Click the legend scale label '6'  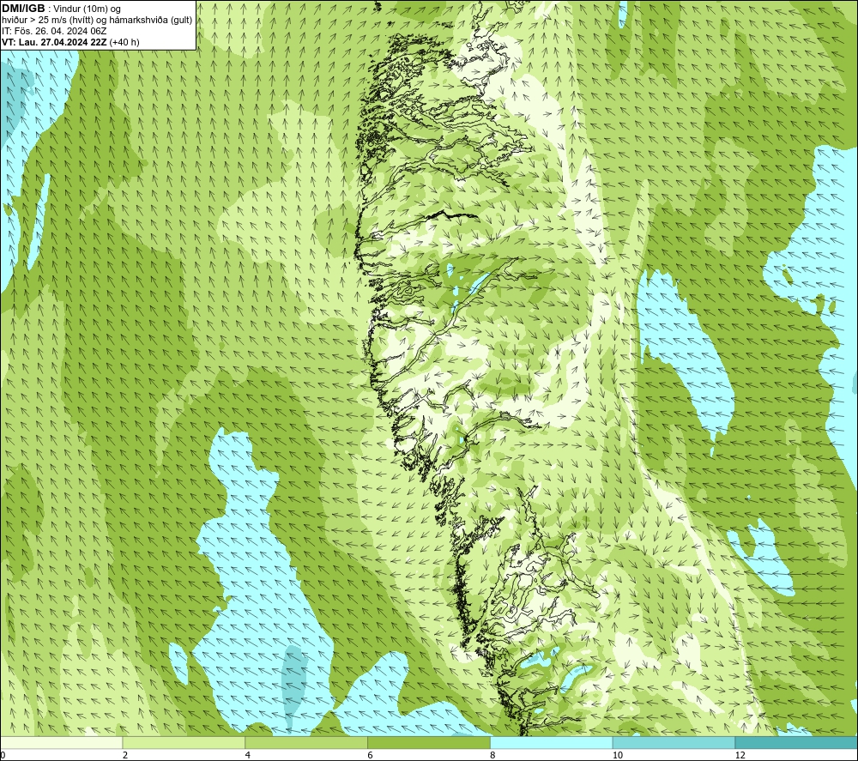click(371, 755)
